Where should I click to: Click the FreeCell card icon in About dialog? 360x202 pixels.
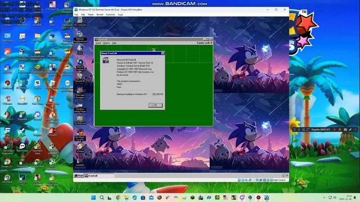[x=106, y=60]
